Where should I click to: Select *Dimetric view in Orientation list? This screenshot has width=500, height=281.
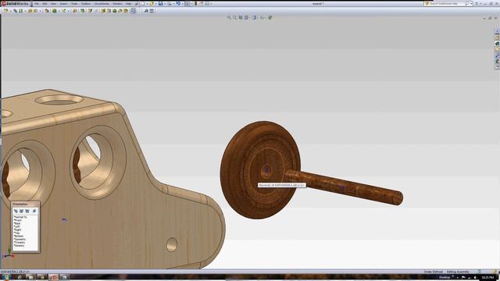pyautogui.click(x=19, y=246)
